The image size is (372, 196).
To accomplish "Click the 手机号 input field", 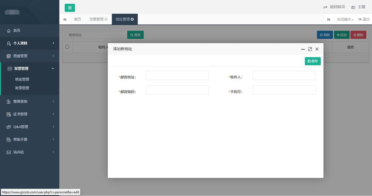I will [284, 90].
